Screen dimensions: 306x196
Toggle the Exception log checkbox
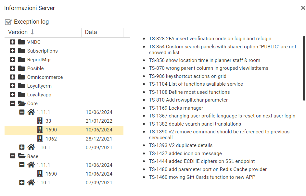pos(8,22)
